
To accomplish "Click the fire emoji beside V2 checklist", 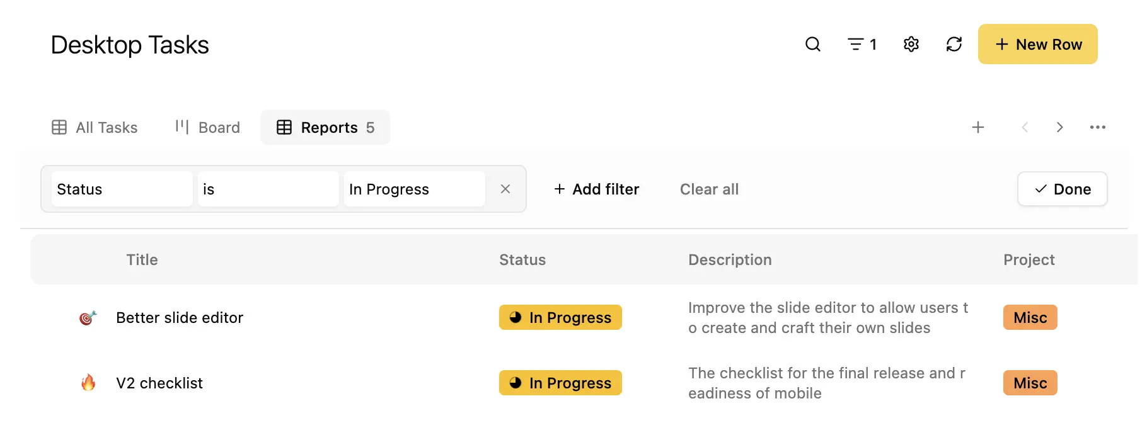I will (88, 383).
